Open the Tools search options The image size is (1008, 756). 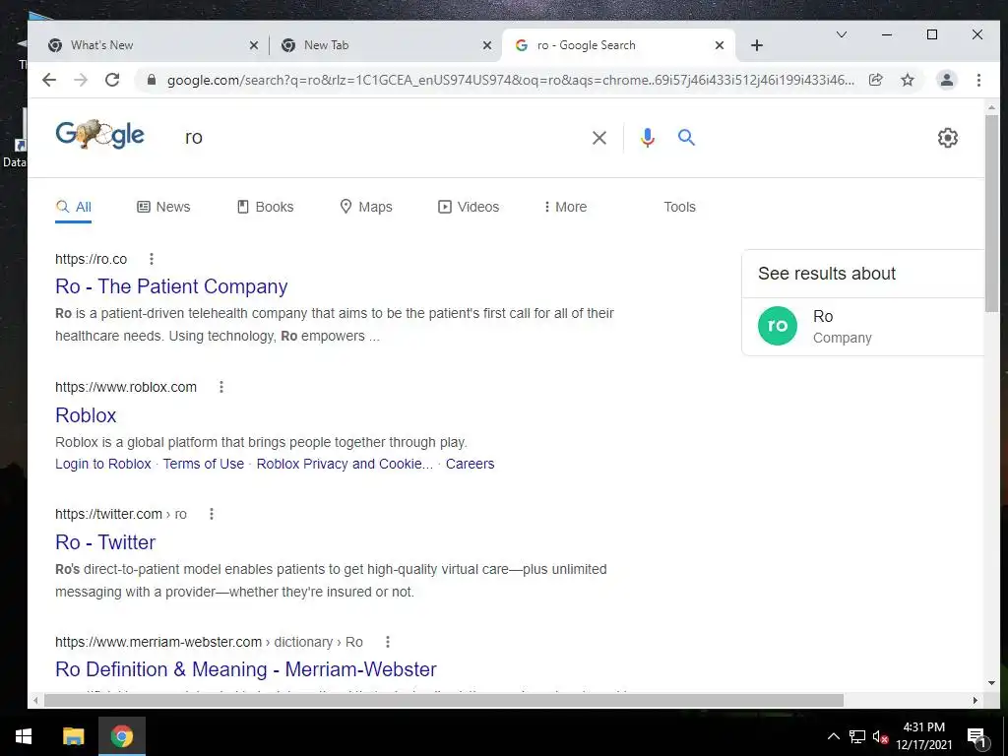(679, 207)
